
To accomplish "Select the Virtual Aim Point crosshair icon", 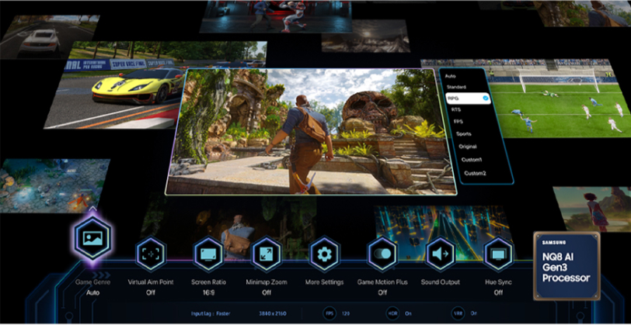I will point(151,254).
